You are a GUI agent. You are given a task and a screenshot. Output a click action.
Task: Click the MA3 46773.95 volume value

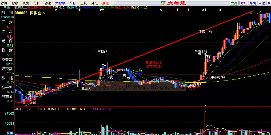[102, 109]
